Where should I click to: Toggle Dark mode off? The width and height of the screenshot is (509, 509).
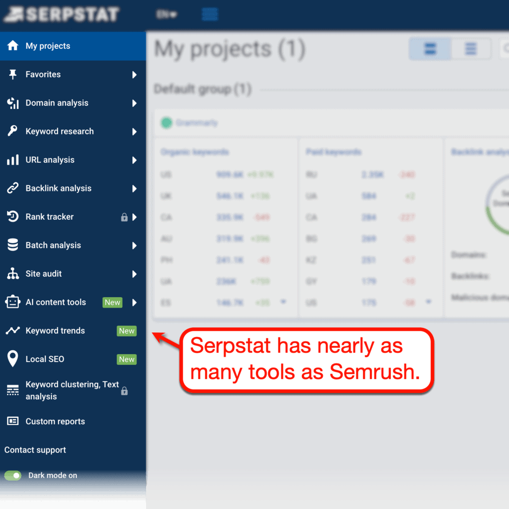click(x=13, y=475)
